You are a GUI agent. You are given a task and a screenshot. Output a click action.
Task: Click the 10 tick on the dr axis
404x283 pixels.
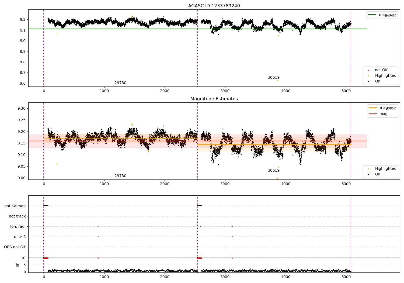pos(23,258)
